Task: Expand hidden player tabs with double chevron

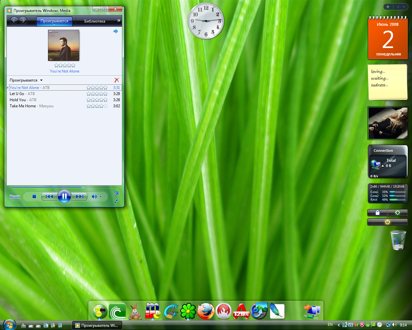Action: [119, 21]
